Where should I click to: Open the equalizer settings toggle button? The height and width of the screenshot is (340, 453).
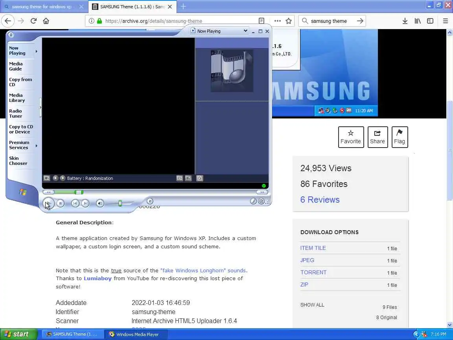(x=150, y=201)
